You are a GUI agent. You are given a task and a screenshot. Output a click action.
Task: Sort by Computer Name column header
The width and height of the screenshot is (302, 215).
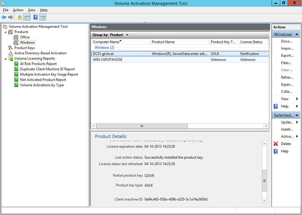click(x=121, y=42)
